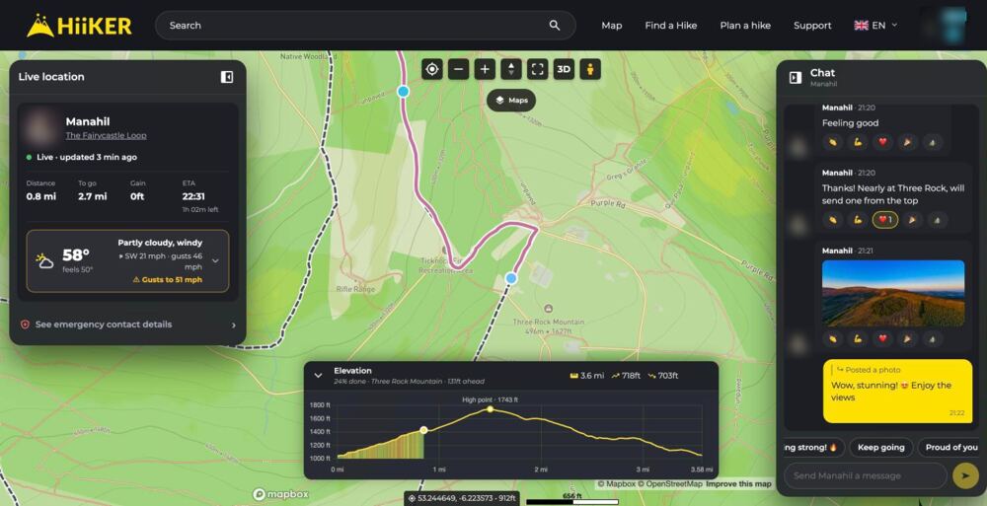Open emergency contacts via the right chevron
Screen dimensions: 987x506
pyautogui.click(x=234, y=325)
